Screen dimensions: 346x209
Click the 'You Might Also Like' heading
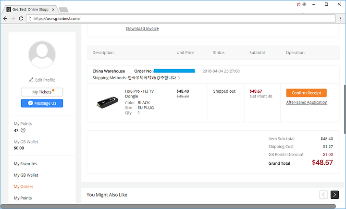[x=107, y=195]
